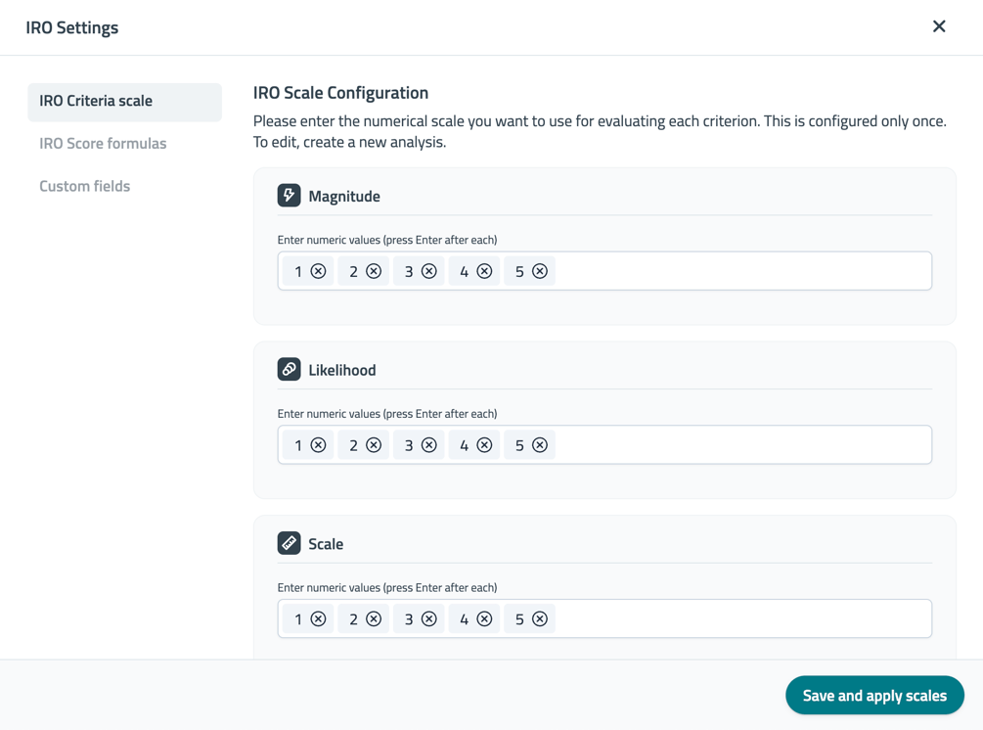983x730 pixels.
Task: Remove value 4 from Scale criterion
Action: coord(484,619)
